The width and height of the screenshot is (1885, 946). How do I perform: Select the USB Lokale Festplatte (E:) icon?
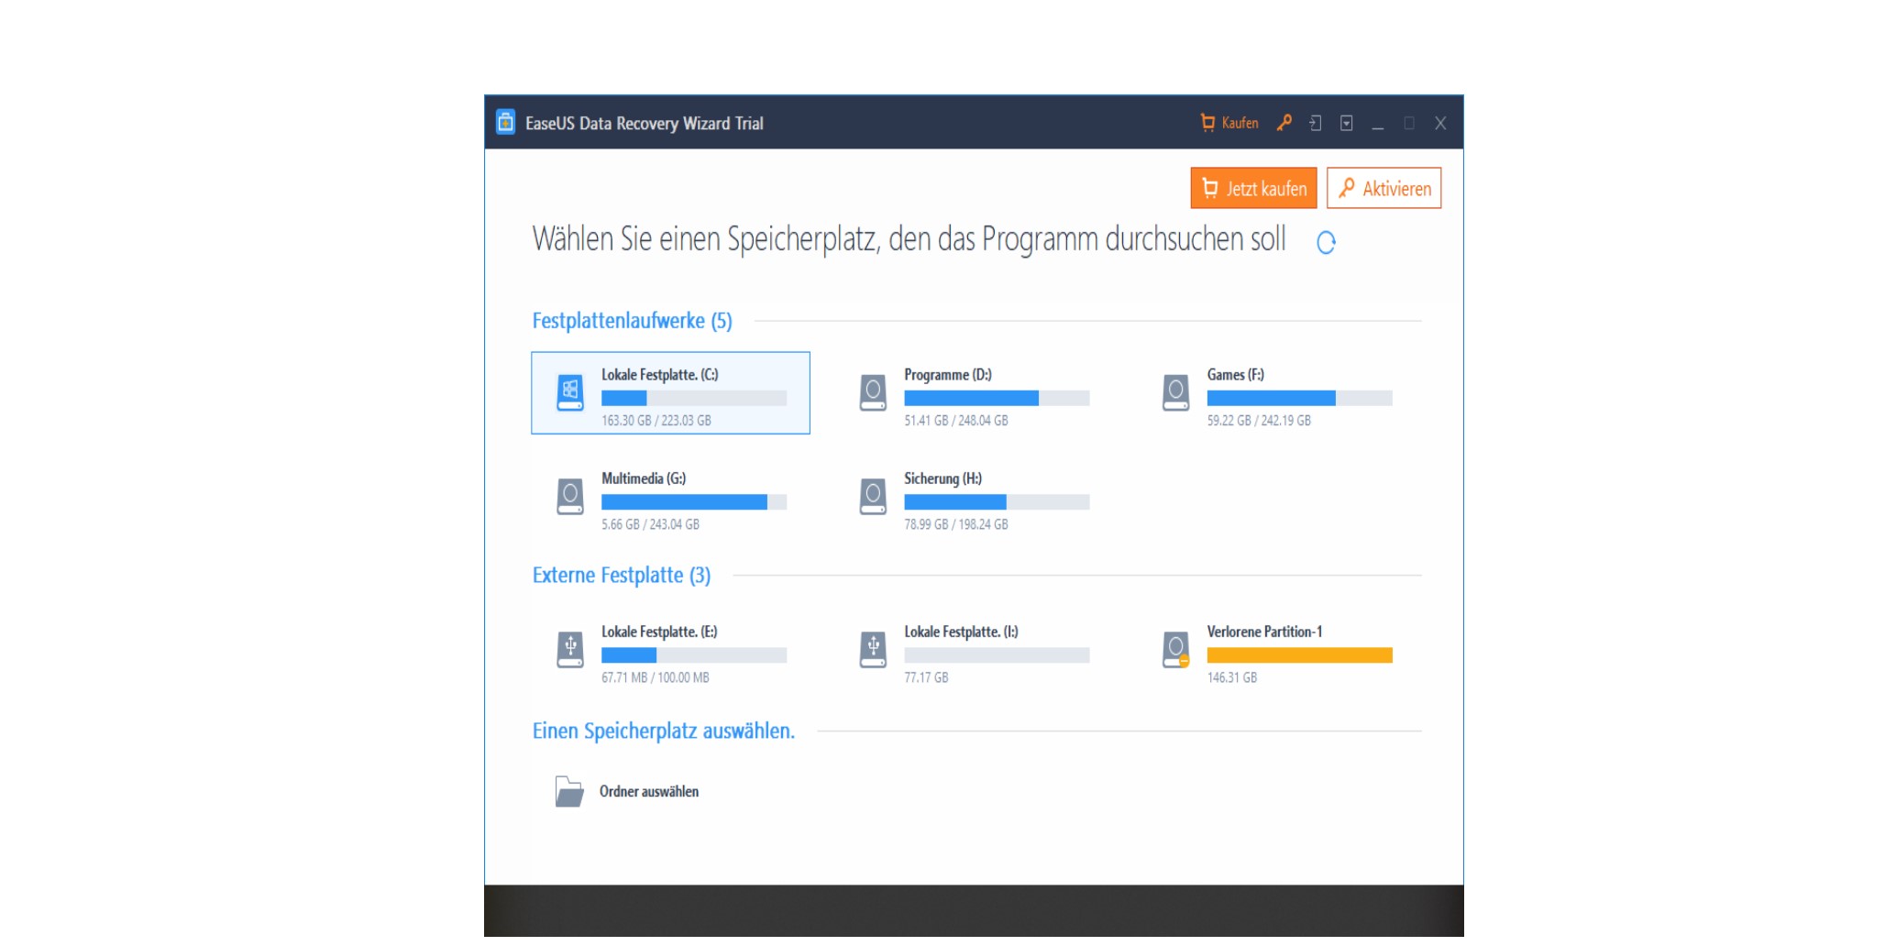point(570,649)
